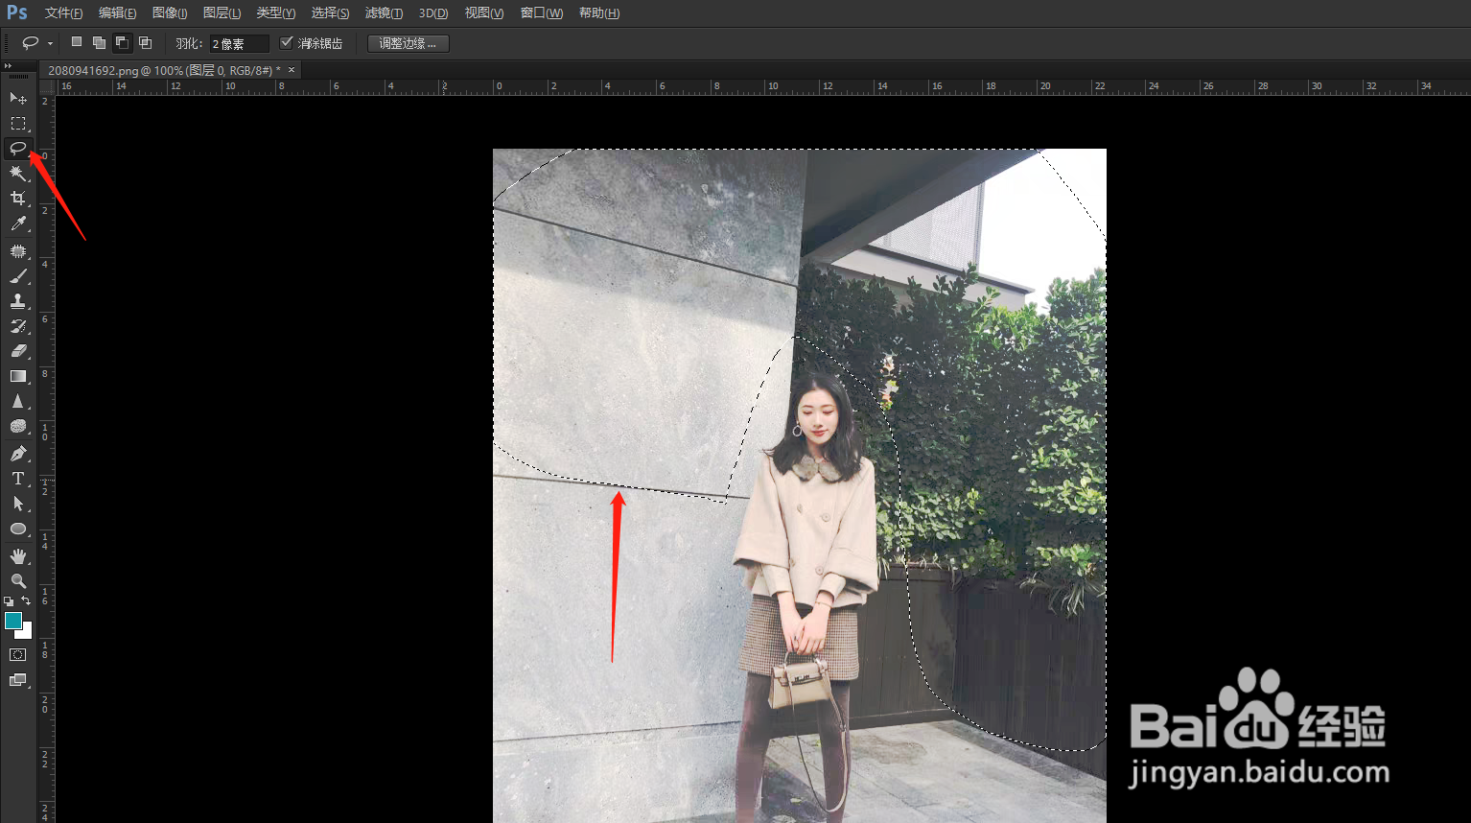Expand the hidden panels with double-arrow chevron
1471x823 pixels.
coord(8,65)
